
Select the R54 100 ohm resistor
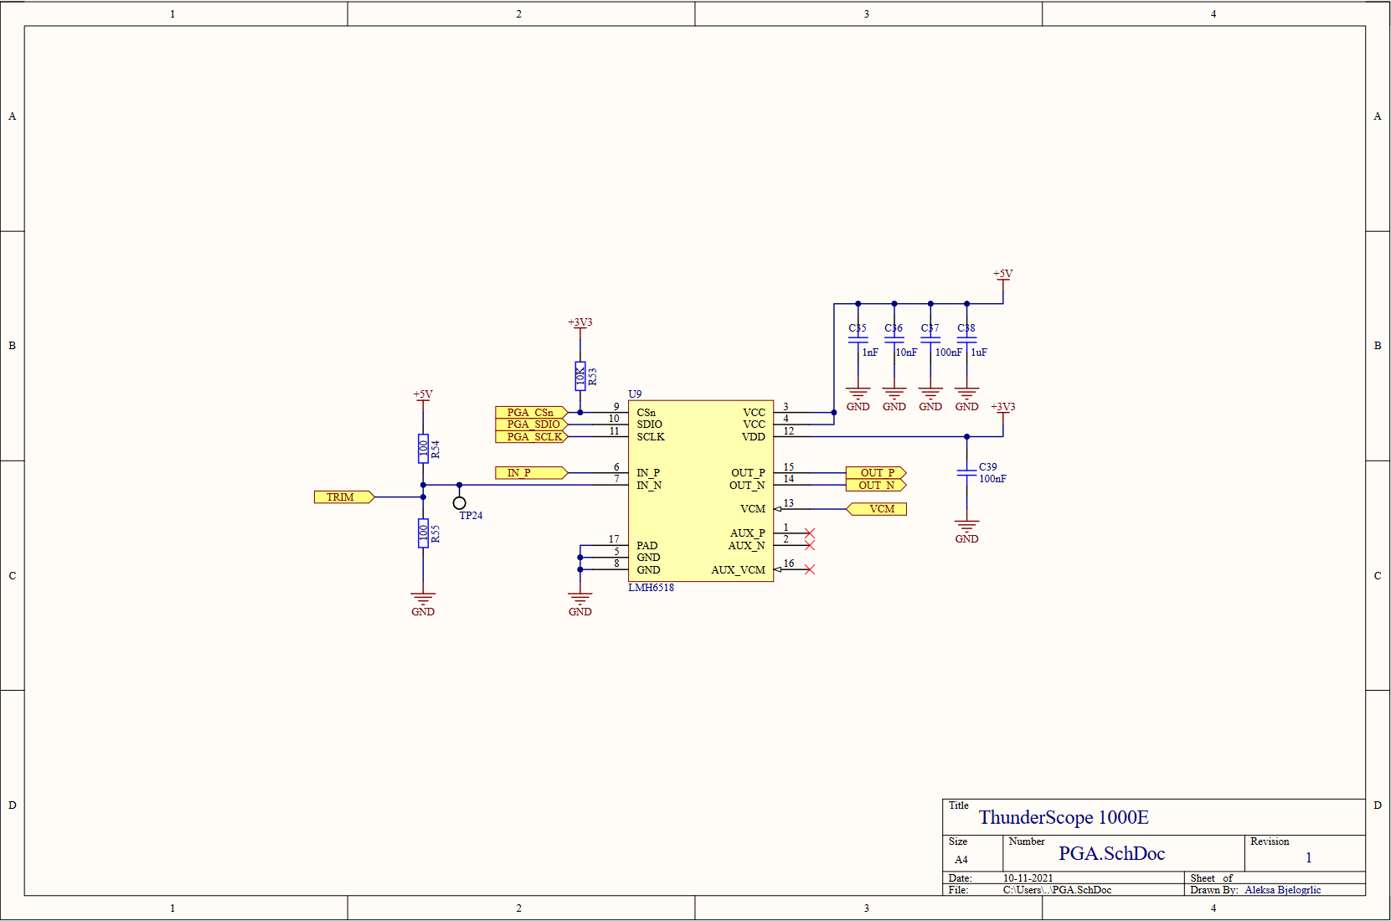(x=423, y=448)
